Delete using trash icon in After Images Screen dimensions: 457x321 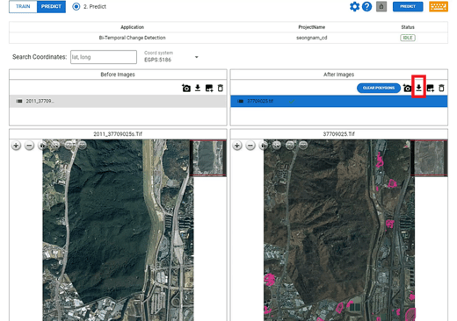tap(441, 88)
